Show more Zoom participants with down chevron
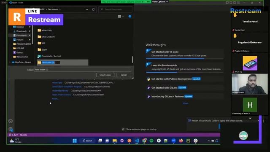The image size is (270, 152). (x=250, y=118)
